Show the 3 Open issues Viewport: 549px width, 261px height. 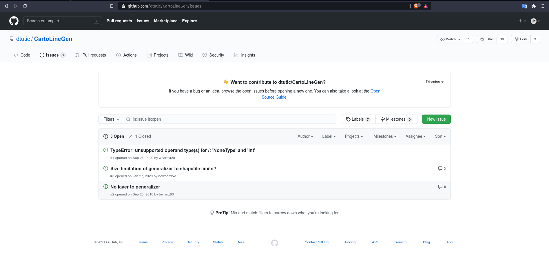coord(114,136)
